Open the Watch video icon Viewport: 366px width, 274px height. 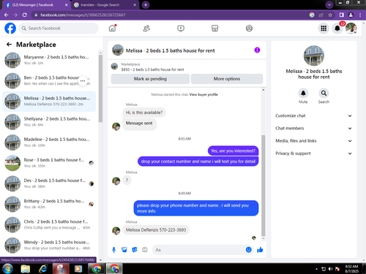tap(181, 28)
